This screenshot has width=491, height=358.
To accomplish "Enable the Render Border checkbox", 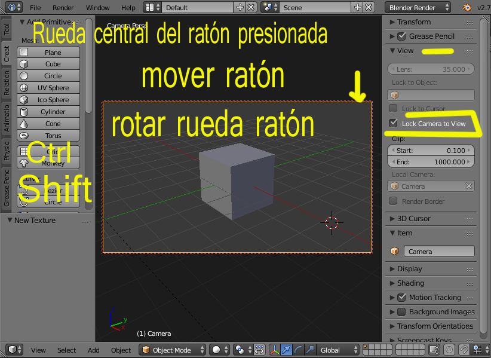I will click(x=393, y=201).
